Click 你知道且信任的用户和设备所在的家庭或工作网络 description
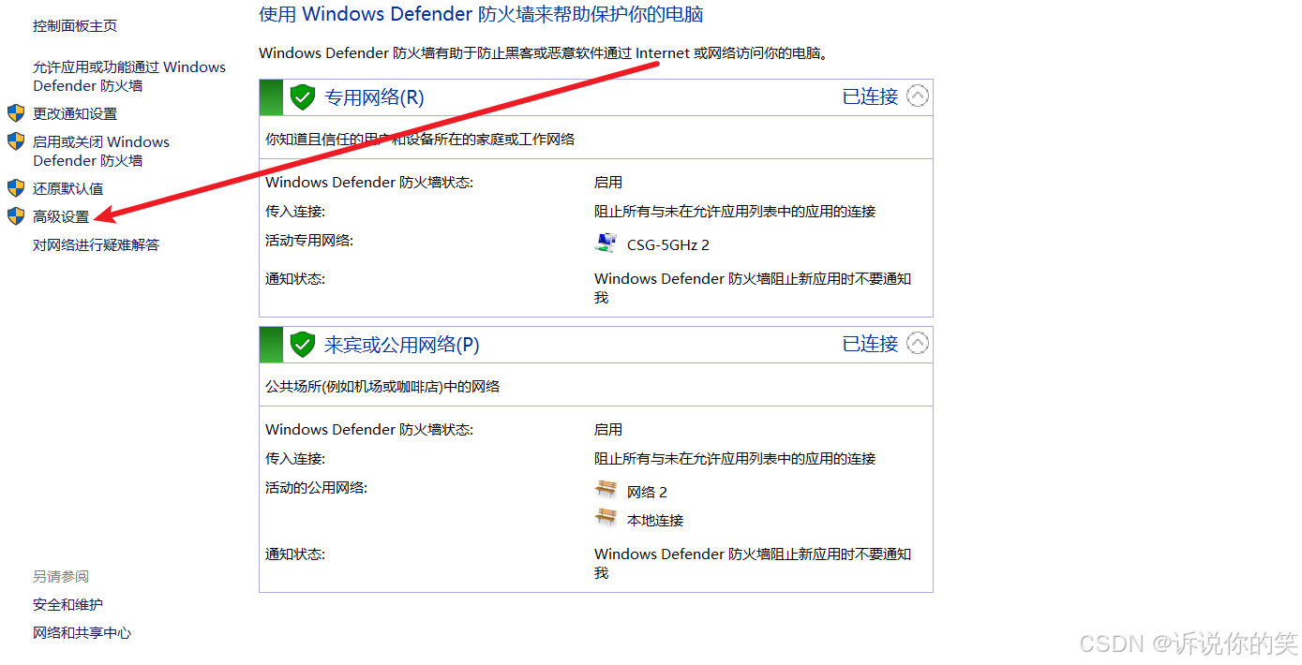The image size is (1302, 665). pos(420,140)
